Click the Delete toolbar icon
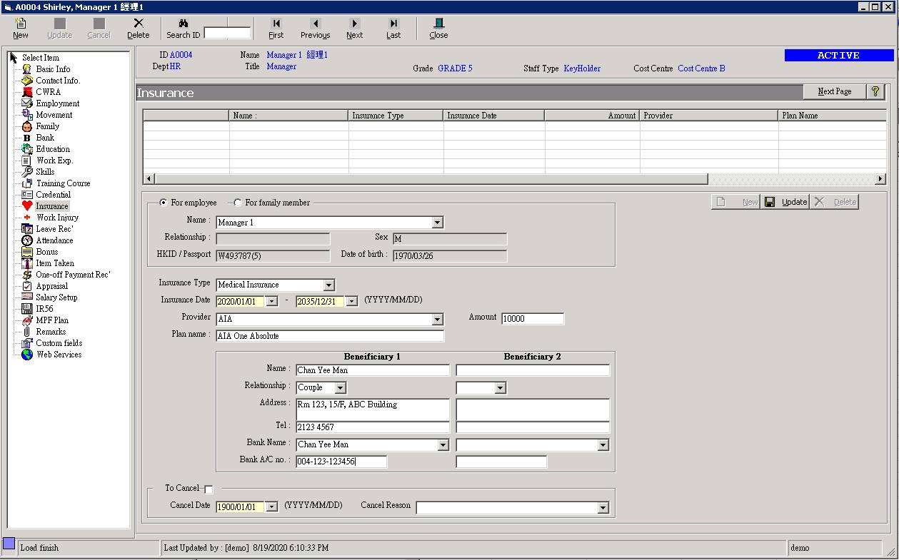Viewport: 899px width, 560px height. pyautogui.click(x=139, y=29)
